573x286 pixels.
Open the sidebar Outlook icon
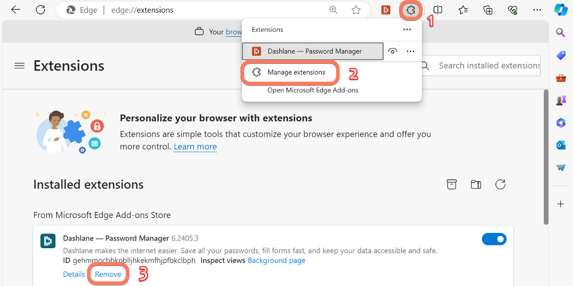pos(561,146)
